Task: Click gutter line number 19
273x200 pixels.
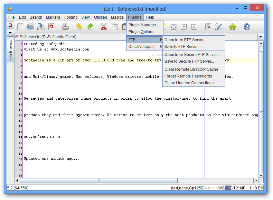Action: [x=20, y=137]
